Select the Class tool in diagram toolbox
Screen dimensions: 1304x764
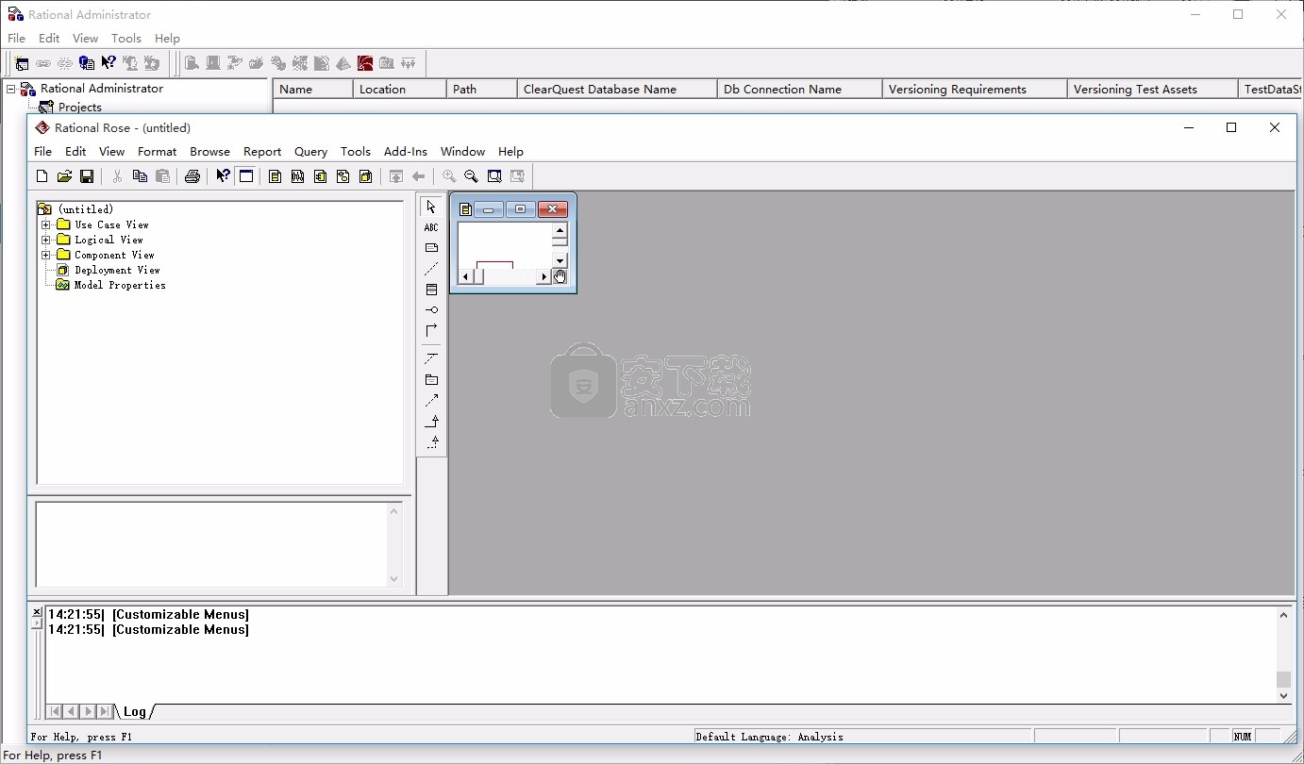[431, 290]
